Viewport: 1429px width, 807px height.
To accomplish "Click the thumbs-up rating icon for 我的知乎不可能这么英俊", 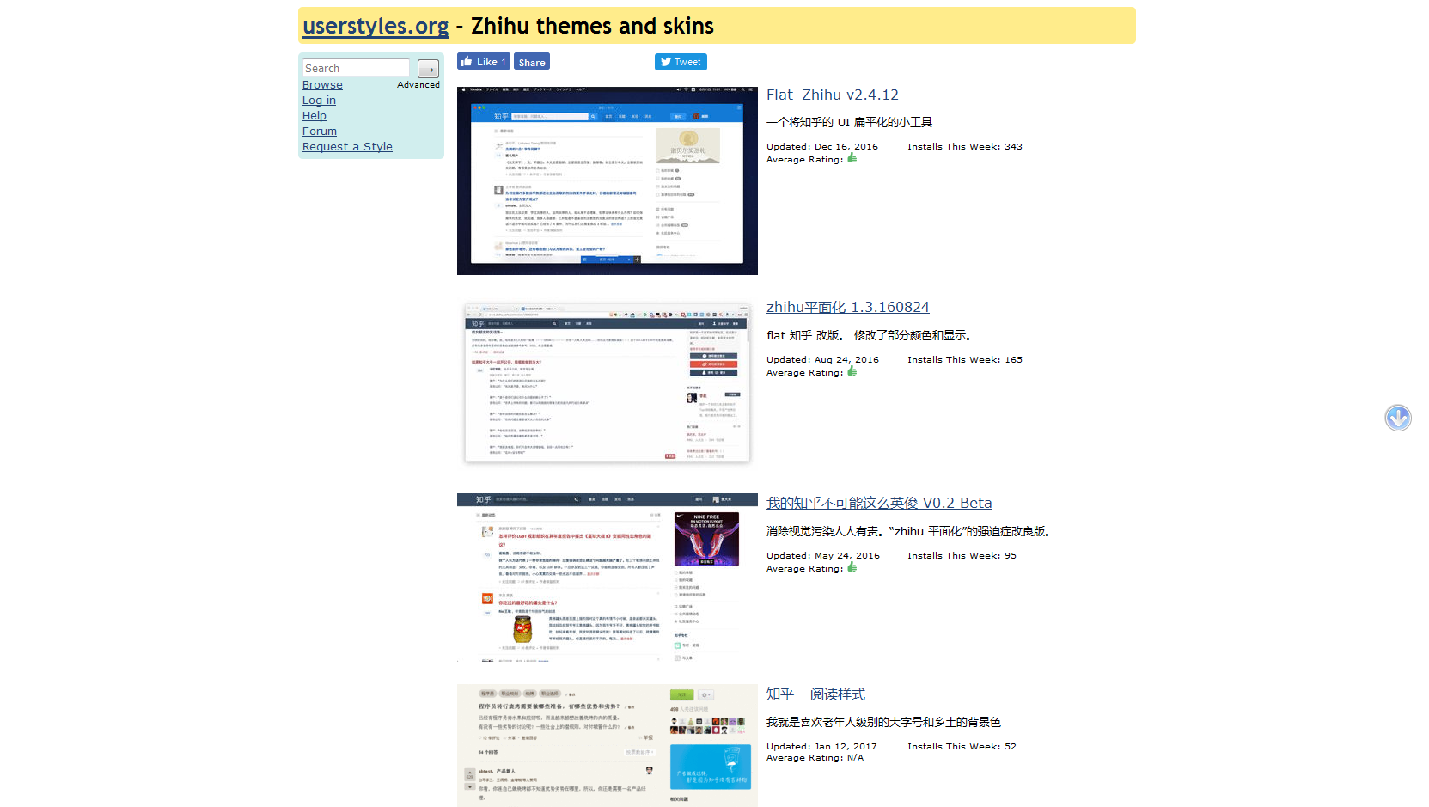I will pyautogui.click(x=852, y=567).
